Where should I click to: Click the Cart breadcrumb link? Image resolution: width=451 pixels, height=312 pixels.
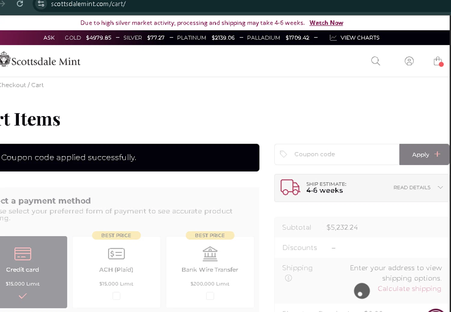point(38,85)
